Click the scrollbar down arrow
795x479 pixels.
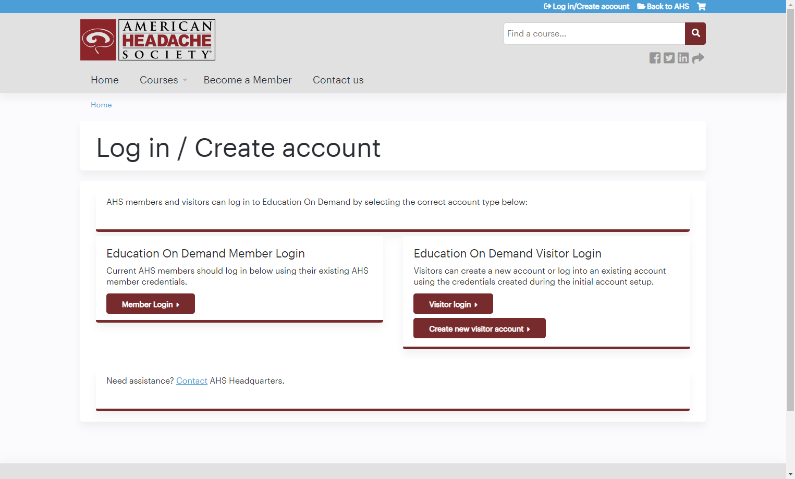(x=790, y=474)
